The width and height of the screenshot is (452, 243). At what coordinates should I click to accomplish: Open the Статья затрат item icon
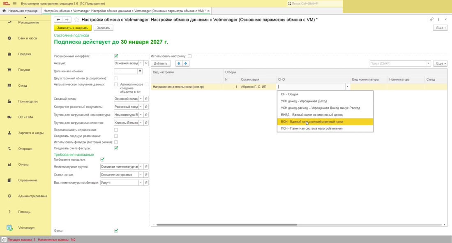pyautogui.click(x=146, y=175)
